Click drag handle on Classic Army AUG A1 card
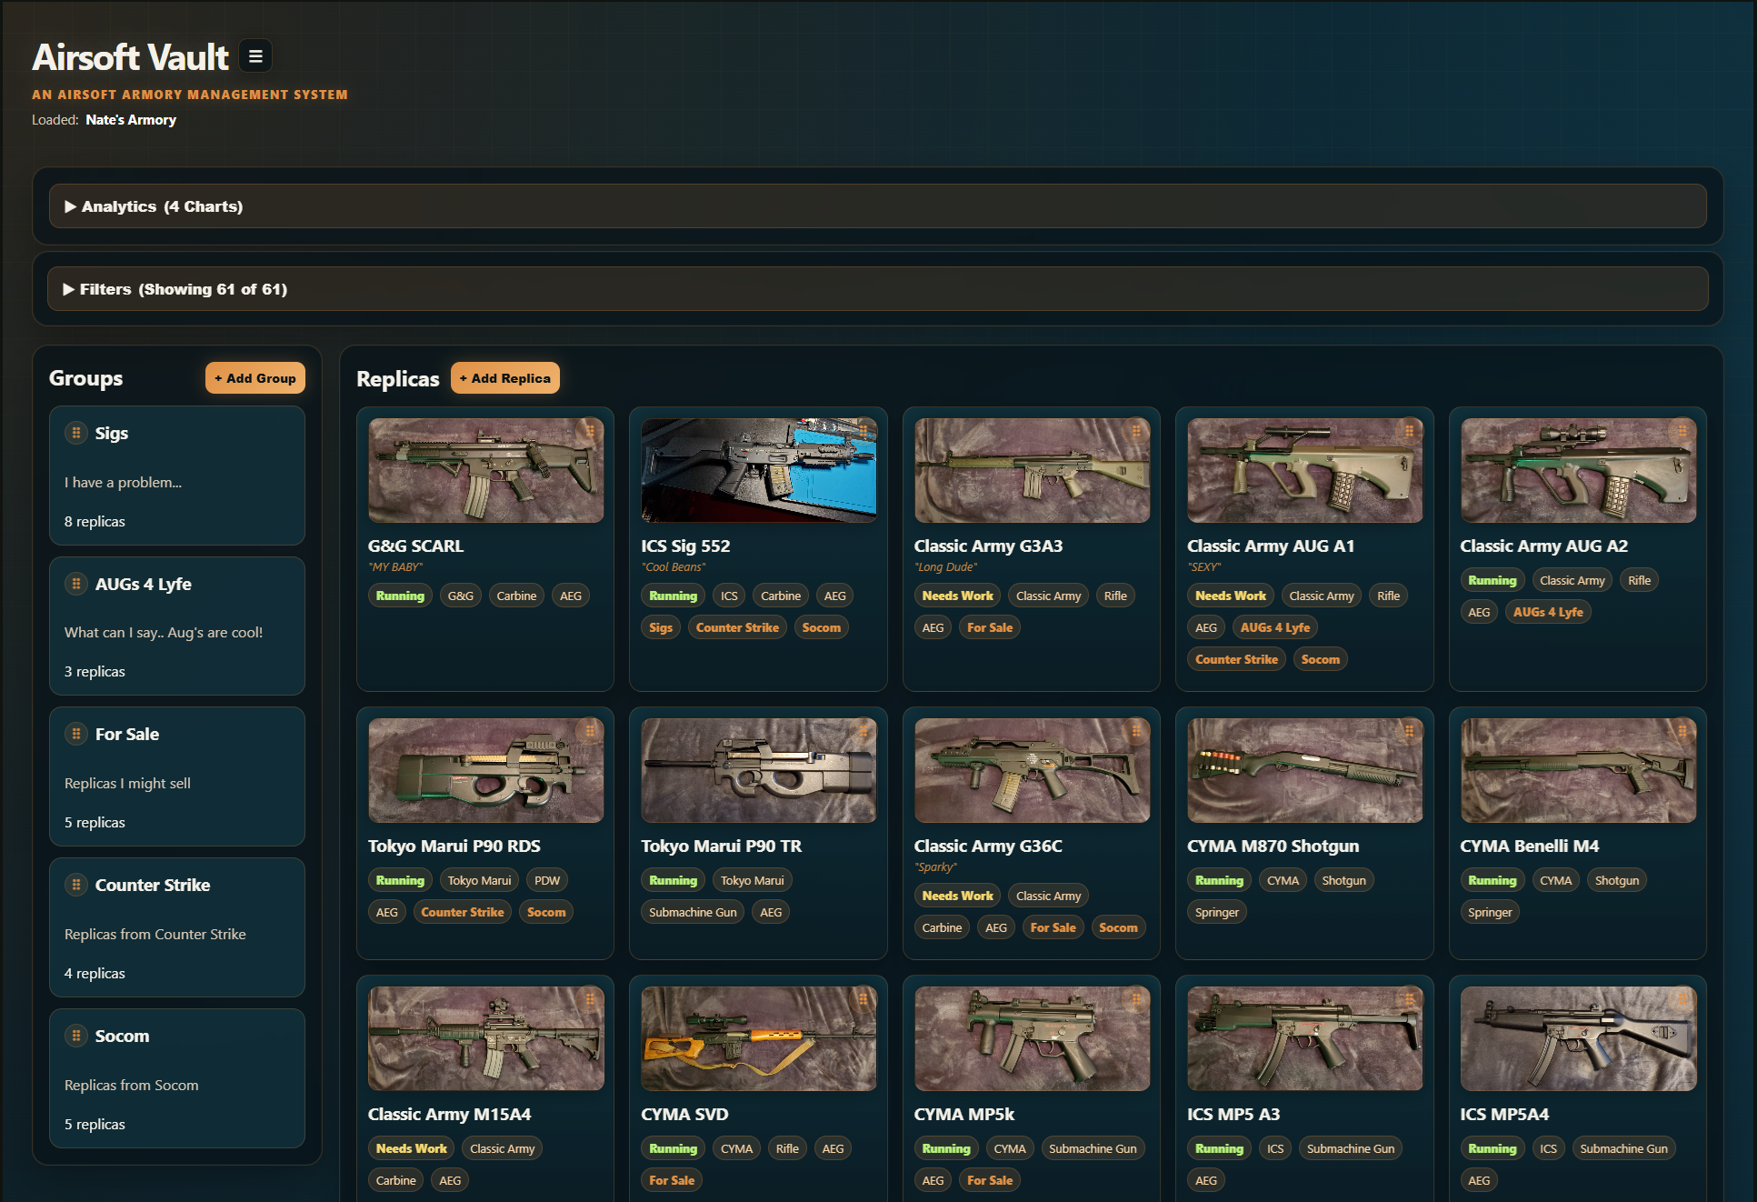Image resolution: width=1757 pixels, height=1202 pixels. [x=1409, y=431]
